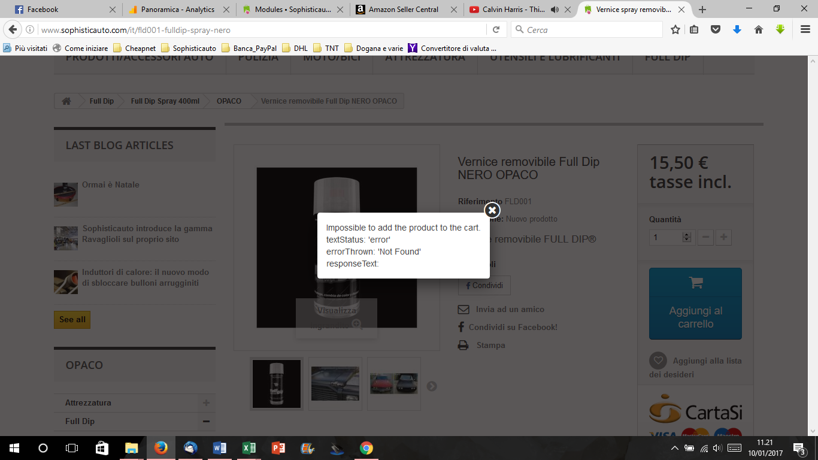The width and height of the screenshot is (818, 460).
Task: Open the Firefox hamburger menu
Action: pyautogui.click(x=805, y=29)
